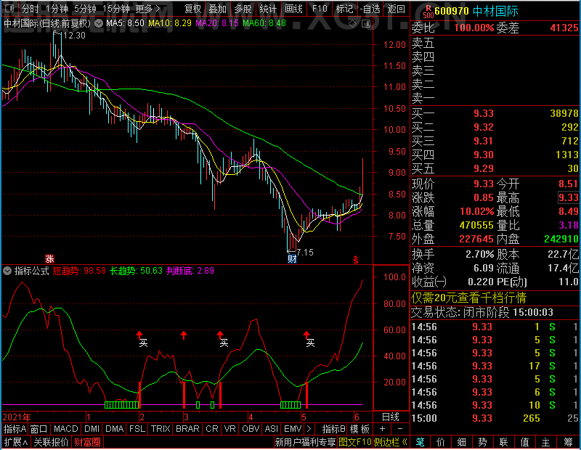
Task: Click the 6 month marker on timeline
Action: coord(357,417)
